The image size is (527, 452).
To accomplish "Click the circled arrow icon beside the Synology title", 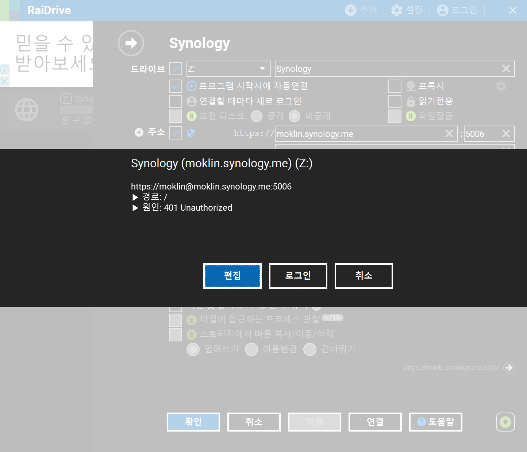I will coord(131,43).
